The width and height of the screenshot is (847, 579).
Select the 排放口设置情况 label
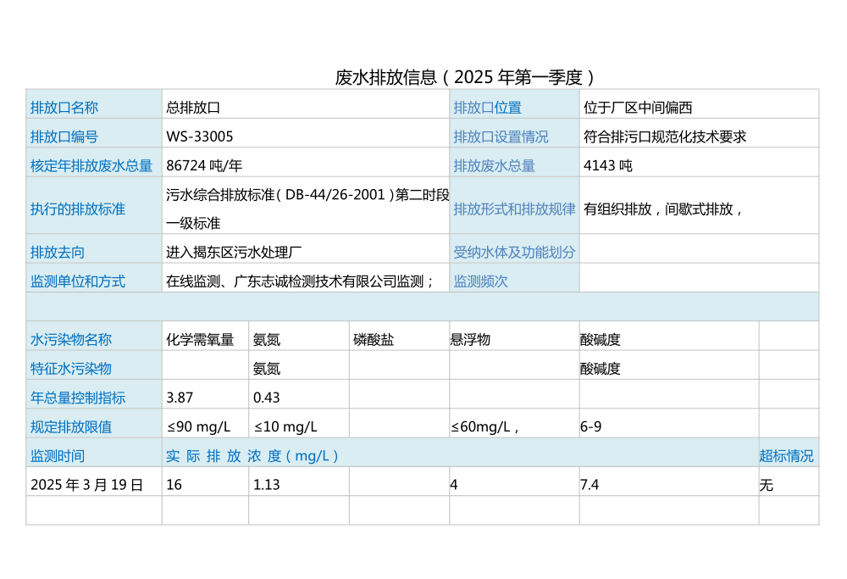501,136
